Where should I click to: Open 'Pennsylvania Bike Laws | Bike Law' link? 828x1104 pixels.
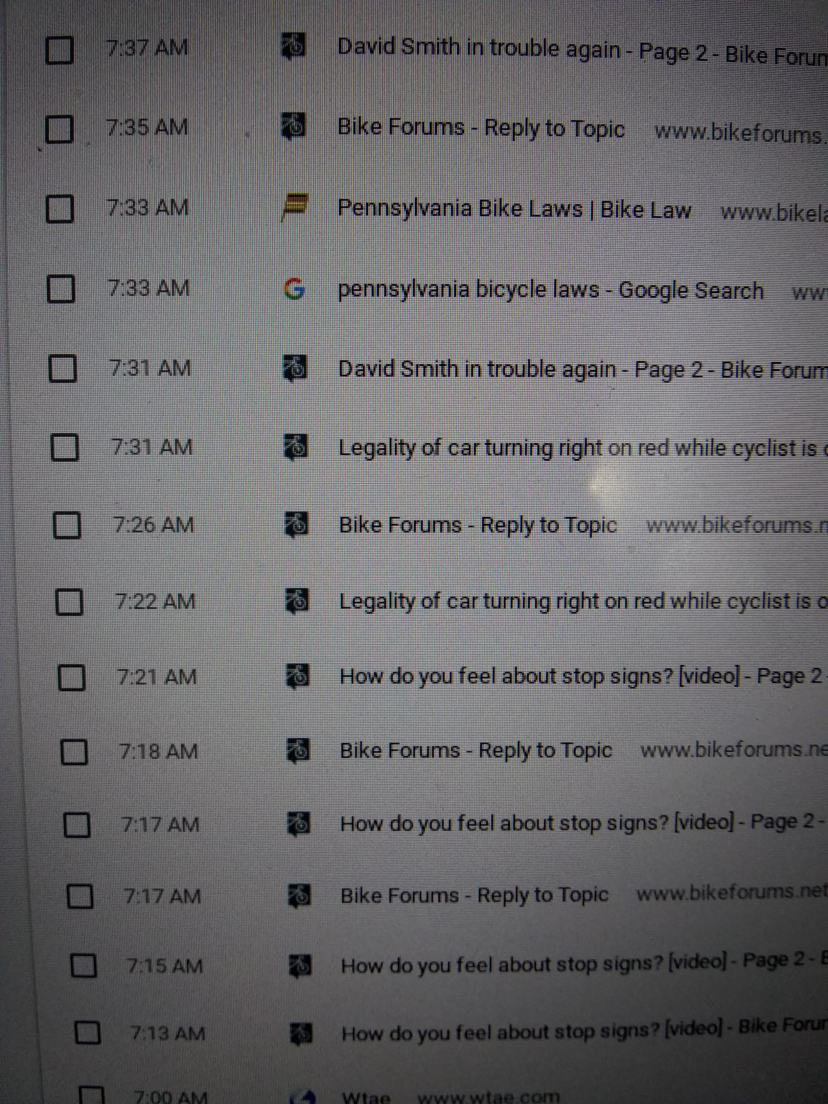(x=514, y=209)
